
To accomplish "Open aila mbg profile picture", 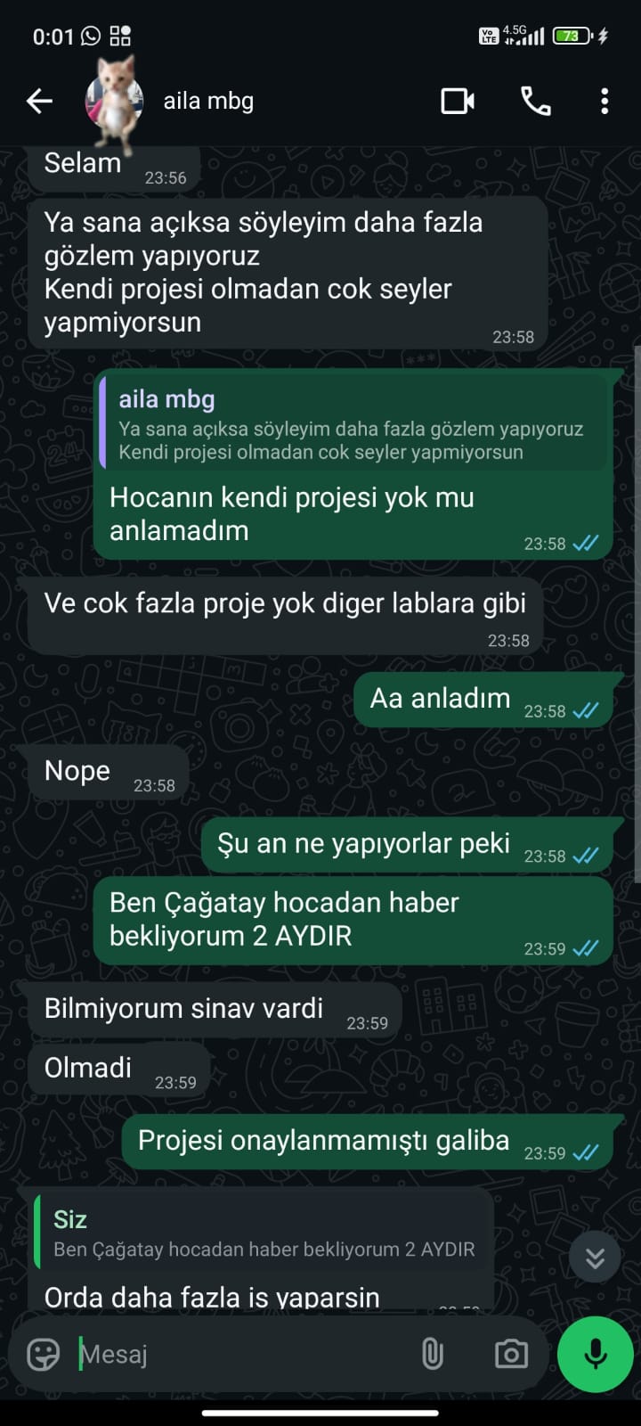I will (116, 102).
